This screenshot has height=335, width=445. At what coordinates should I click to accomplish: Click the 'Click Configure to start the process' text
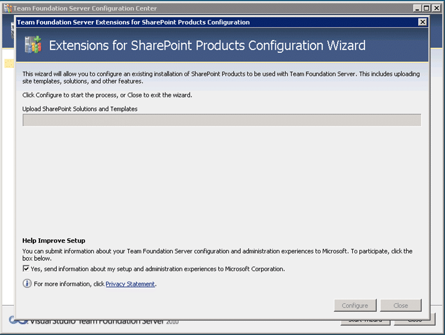(107, 95)
